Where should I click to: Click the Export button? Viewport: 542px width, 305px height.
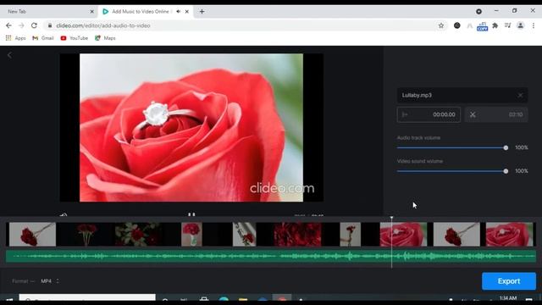point(509,281)
